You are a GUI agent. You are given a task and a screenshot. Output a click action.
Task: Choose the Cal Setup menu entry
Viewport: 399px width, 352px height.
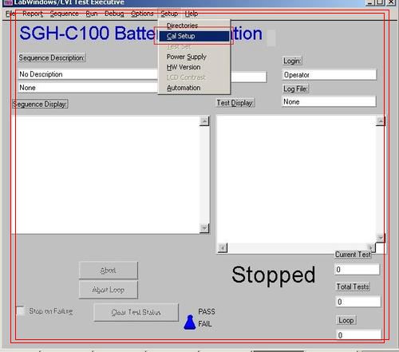tap(194, 36)
